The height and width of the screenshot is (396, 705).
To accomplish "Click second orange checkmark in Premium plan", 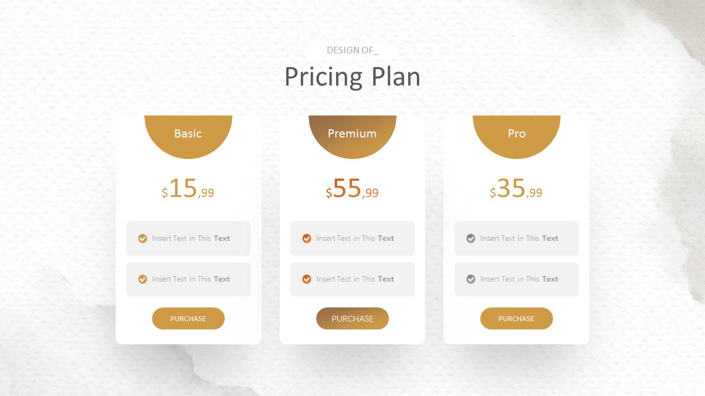I will [x=307, y=279].
